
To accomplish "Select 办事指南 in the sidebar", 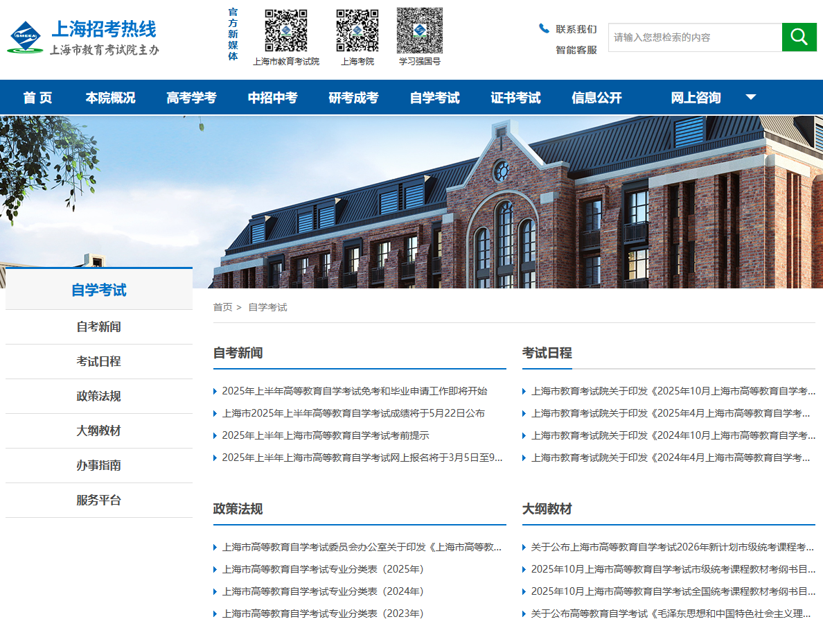I will (x=98, y=465).
